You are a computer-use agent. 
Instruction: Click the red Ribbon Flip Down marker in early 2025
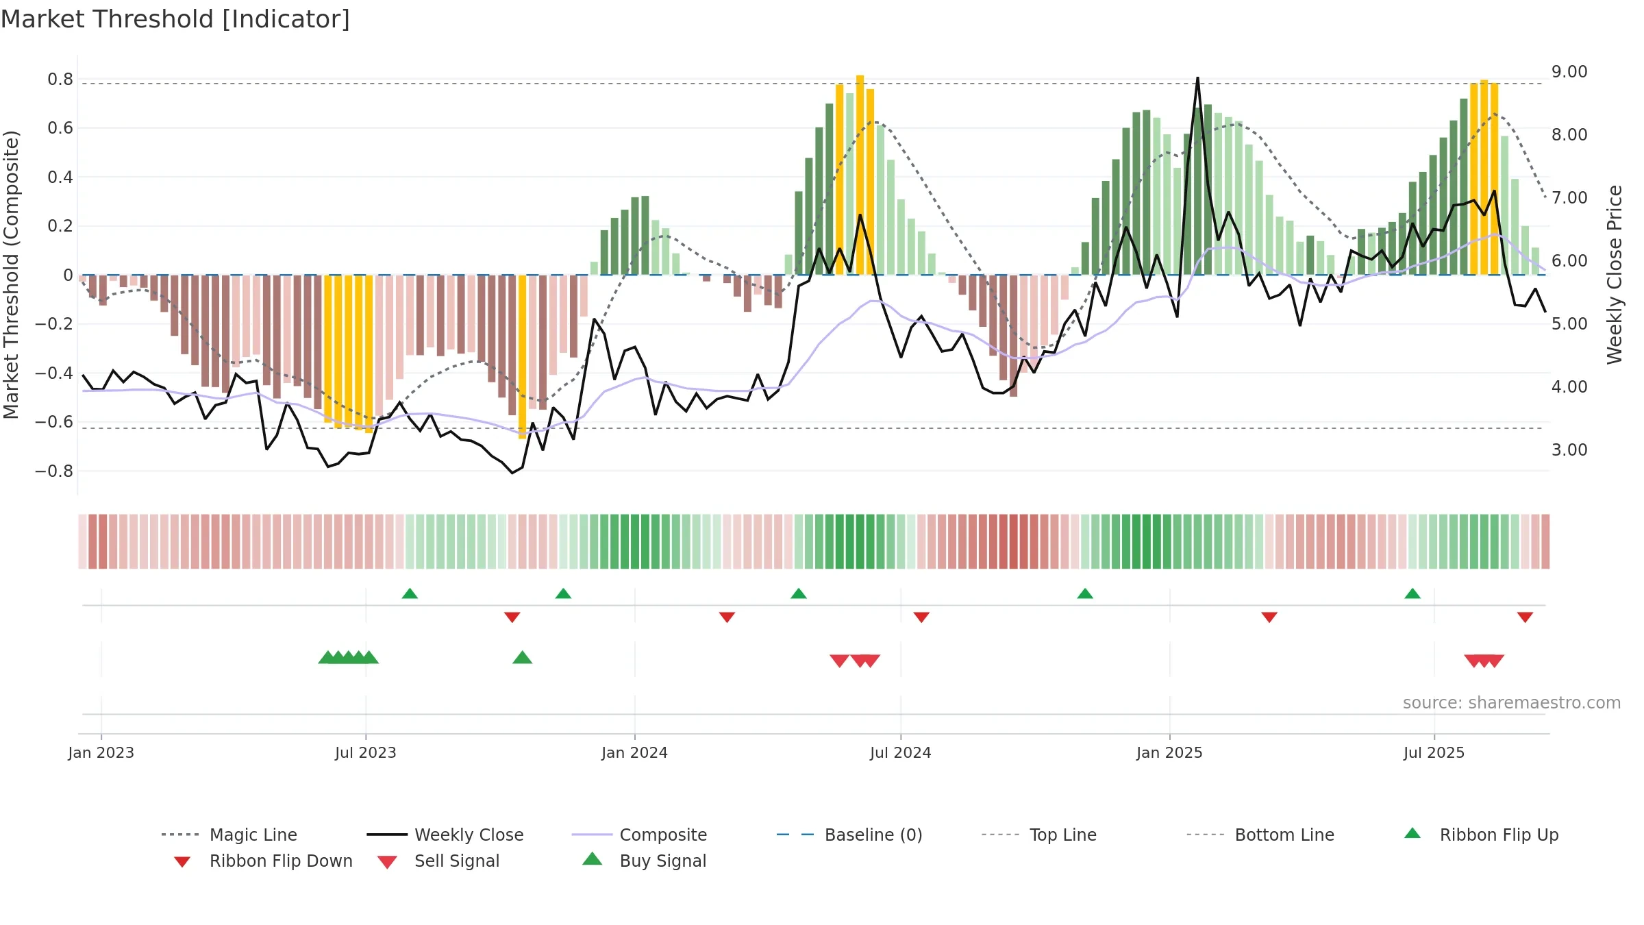point(1269,617)
